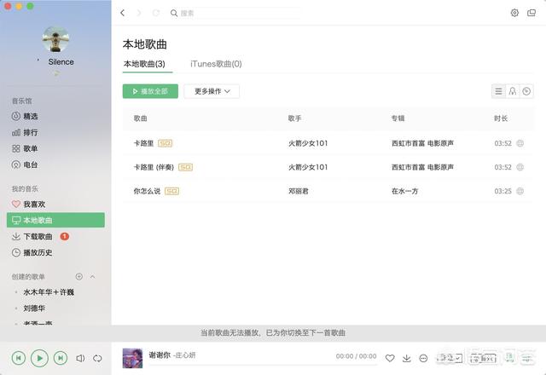This screenshot has width=546, height=375.
Task: Click duration 03:25 of 你怎么说
Action: point(502,191)
